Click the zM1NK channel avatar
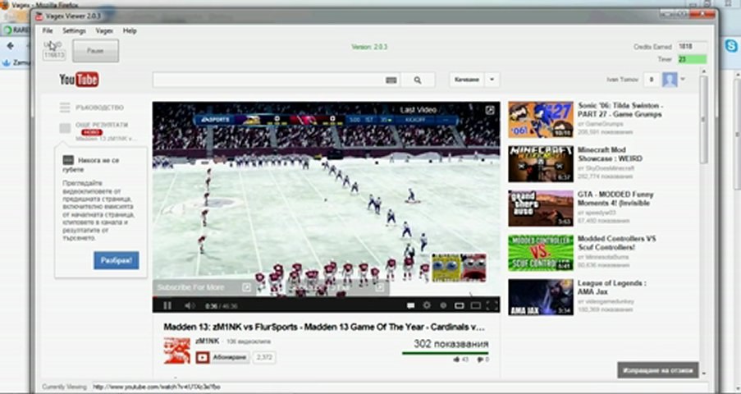Screen dimensions: 741x394 click(x=177, y=351)
